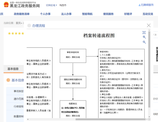Click the zoom out magnifier icon
Screen dimensions: 158x122
(x=144, y=42)
